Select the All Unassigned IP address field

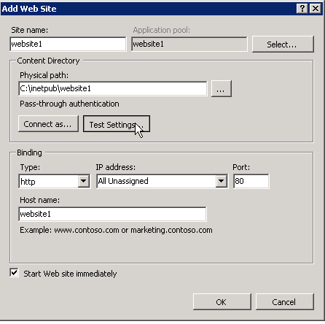(x=162, y=181)
